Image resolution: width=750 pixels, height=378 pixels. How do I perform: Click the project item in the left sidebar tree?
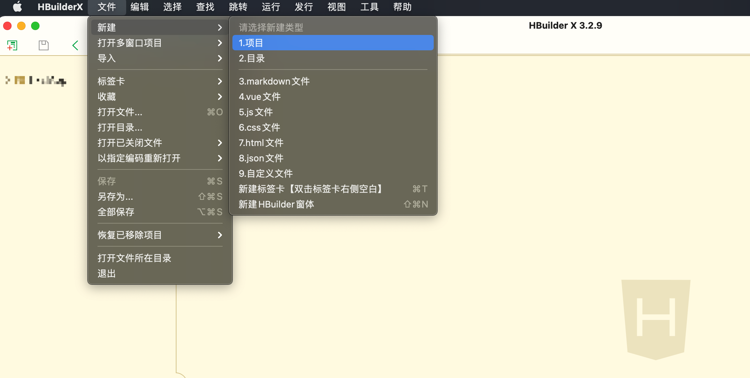pos(35,80)
